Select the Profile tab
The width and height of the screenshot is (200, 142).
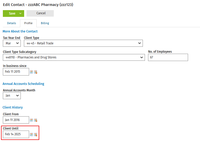coord(28,23)
